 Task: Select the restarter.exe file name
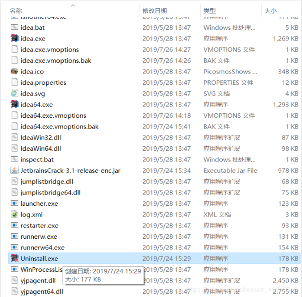point(39,225)
